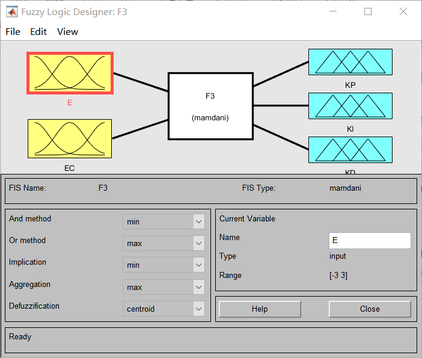Select the KI output variable box
Viewport: 422px width, 358px height.
point(350,106)
